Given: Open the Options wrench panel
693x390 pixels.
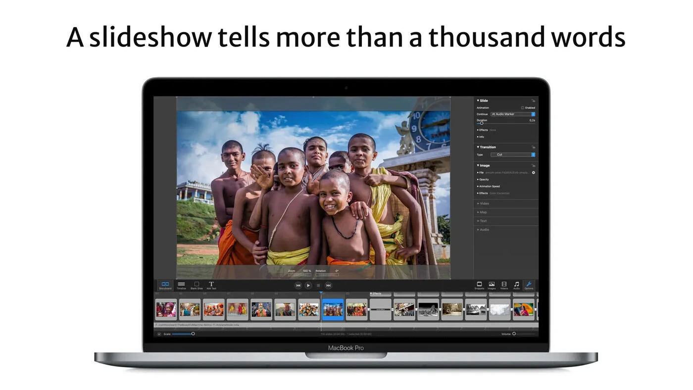Looking at the screenshot, I should (x=529, y=286).
